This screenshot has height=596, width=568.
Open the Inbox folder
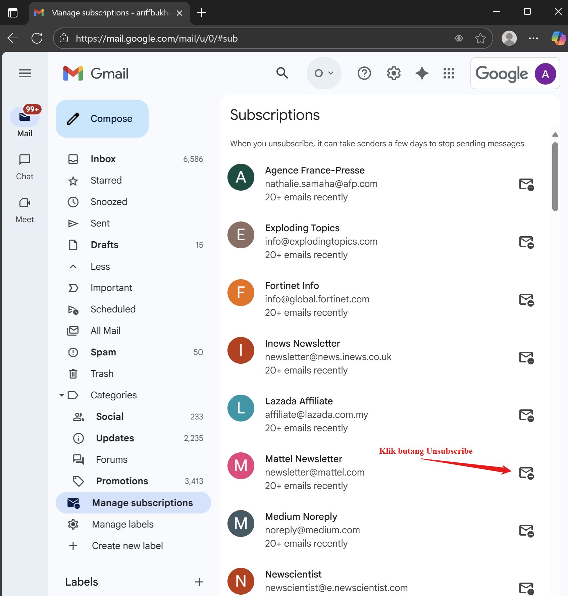pyautogui.click(x=134, y=159)
